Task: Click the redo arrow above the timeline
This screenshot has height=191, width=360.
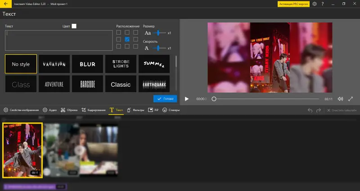Action: (x=319, y=110)
